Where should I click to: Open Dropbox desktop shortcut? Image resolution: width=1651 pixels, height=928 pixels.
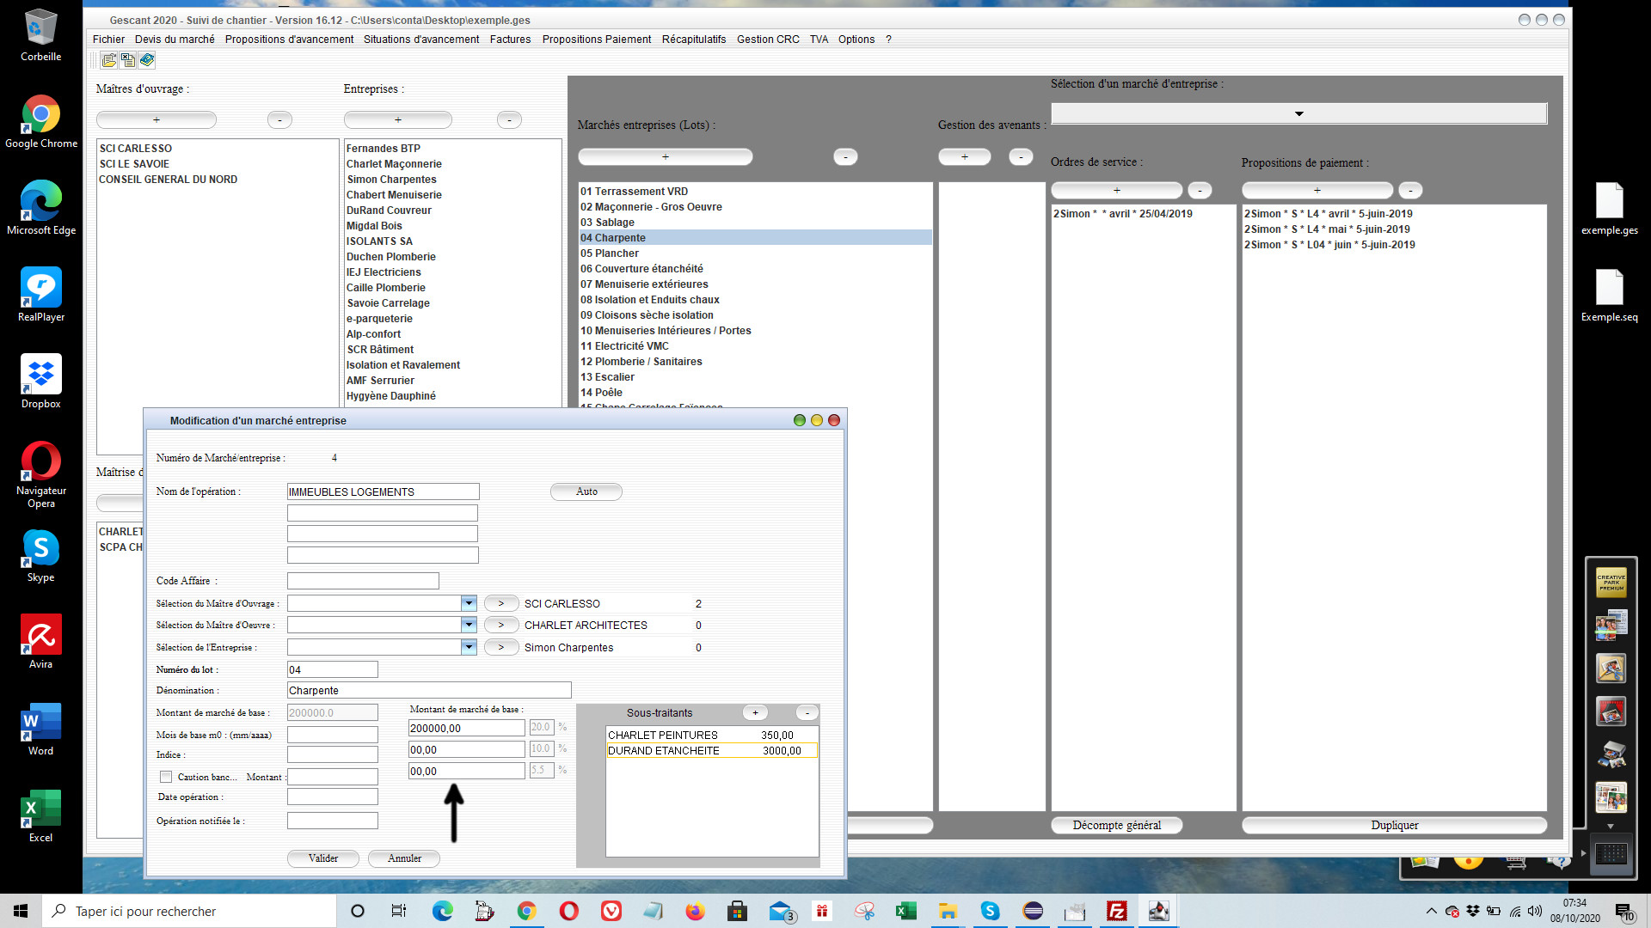point(40,382)
